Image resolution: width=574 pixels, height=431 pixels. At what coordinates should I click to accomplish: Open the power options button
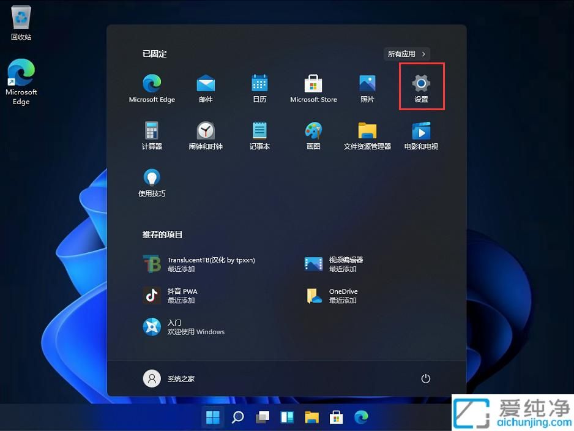coord(426,378)
